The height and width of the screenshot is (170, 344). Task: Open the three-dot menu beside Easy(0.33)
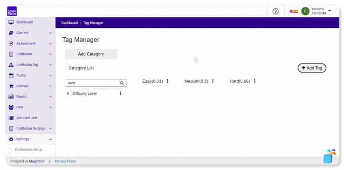[167, 81]
